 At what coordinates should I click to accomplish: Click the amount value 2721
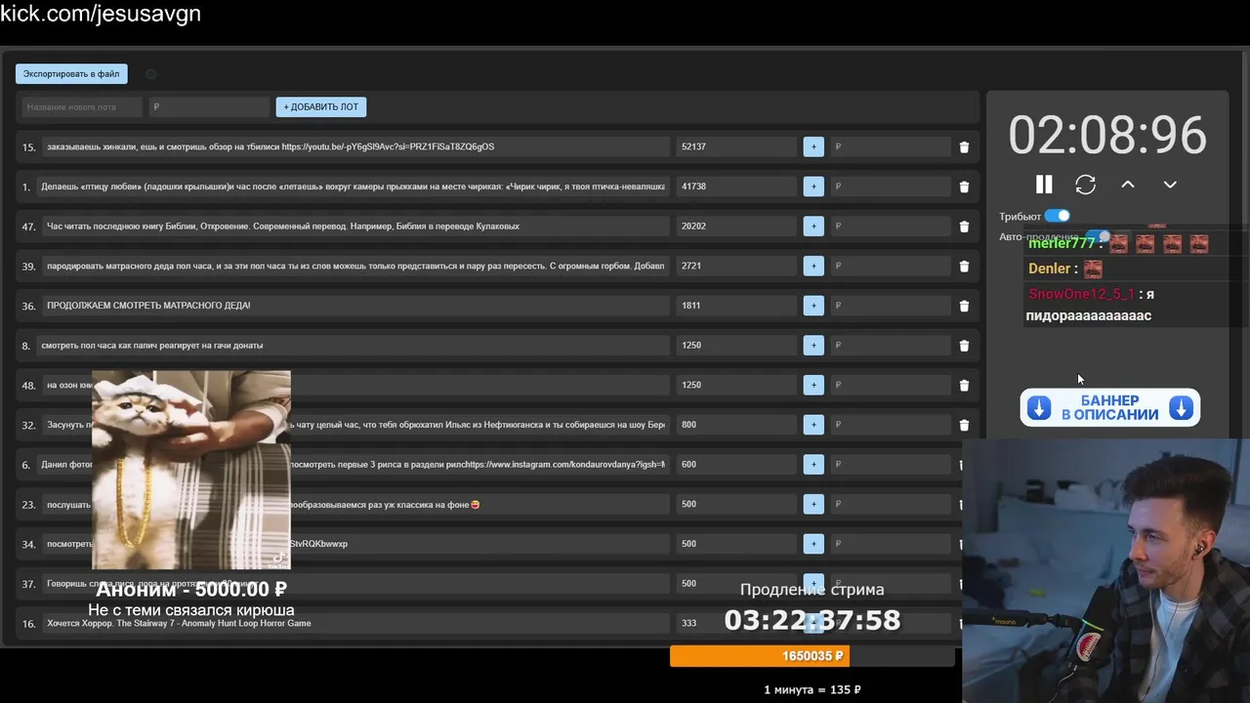690,266
